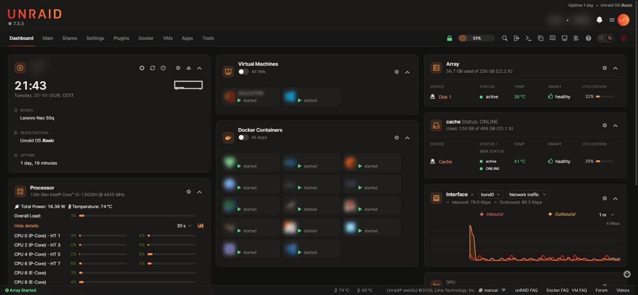The height and width of the screenshot is (295, 638).
Task: Collapse the cache pool panel
Action: [x=615, y=126]
